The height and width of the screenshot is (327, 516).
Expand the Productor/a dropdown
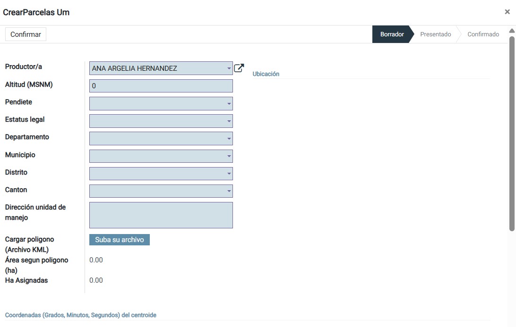(x=229, y=68)
